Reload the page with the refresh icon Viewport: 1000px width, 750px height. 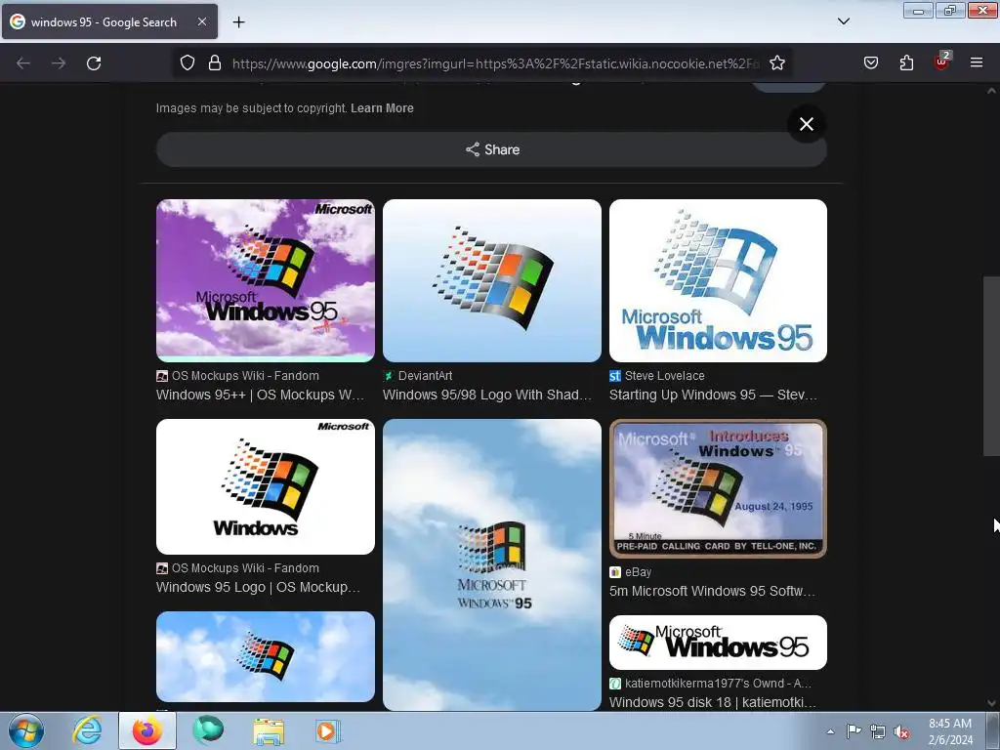94,63
